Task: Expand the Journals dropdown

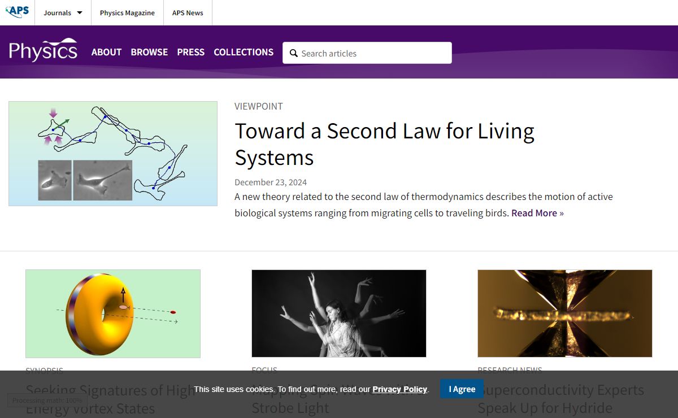Action: click(63, 12)
